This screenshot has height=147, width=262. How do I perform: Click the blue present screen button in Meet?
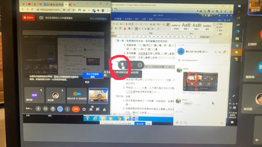[x=60, y=109]
